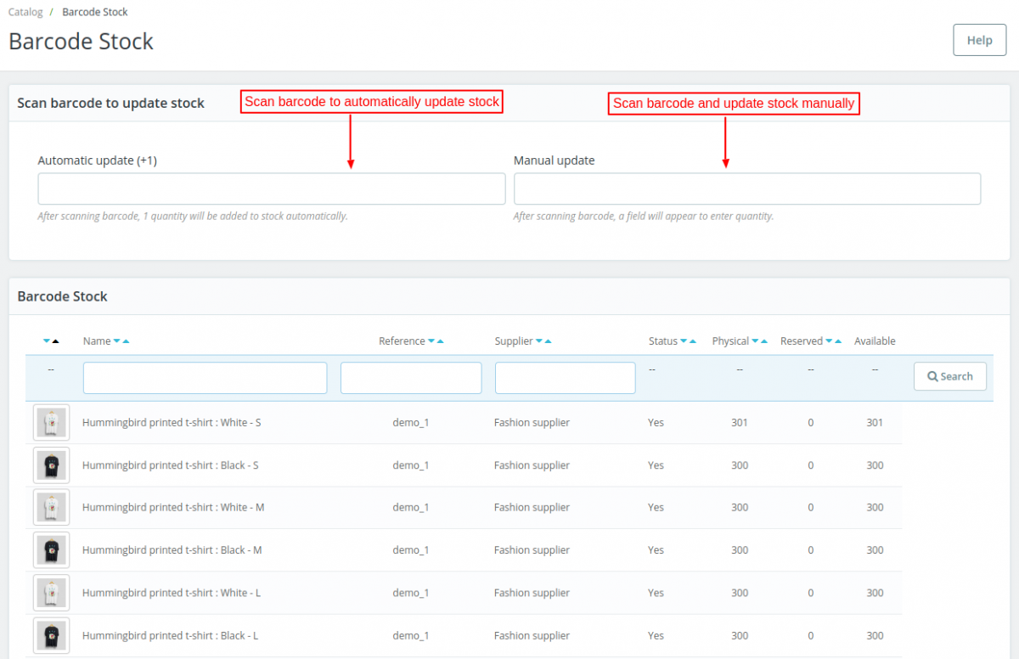1019x659 pixels.
Task: Go to Catalog via breadcrumb
Action: pos(25,13)
